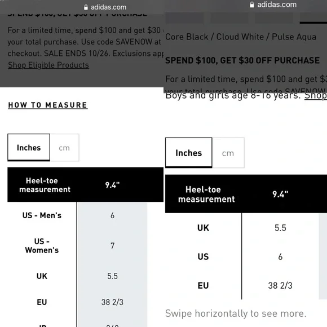The width and height of the screenshot is (327, 327).
Task: Switch to cm in right panel
Action: pyautogui.click(x=228, y=153)
